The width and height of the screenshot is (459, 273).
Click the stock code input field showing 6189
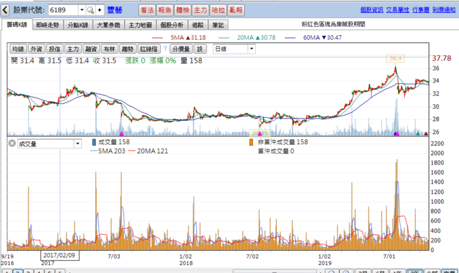(x=63, y=10)
